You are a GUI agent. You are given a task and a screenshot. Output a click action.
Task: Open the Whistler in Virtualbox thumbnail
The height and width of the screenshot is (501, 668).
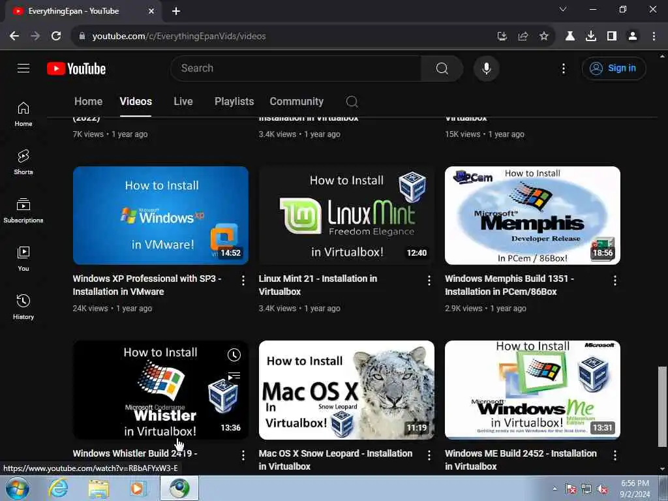click(x=160, y=390)
